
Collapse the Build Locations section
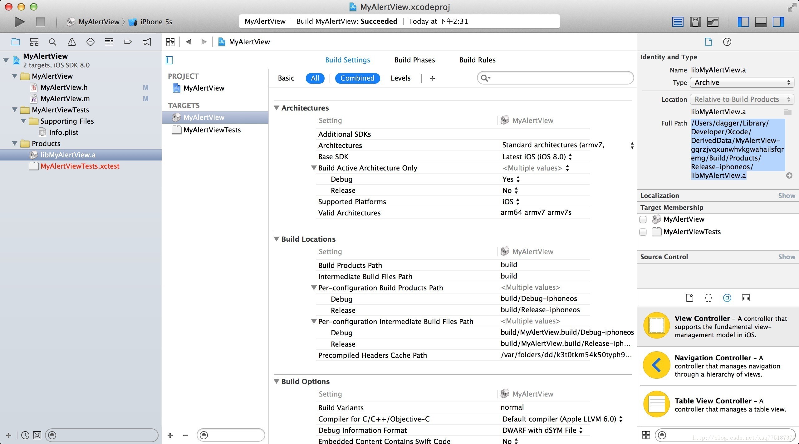point(277,239)
